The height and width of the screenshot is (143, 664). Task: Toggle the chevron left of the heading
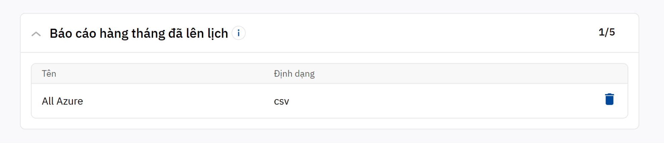coord(36,34)
